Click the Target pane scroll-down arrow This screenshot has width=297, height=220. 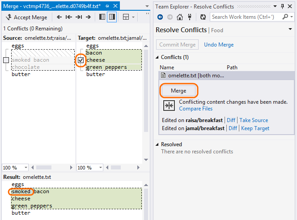(x=146, y=160)
